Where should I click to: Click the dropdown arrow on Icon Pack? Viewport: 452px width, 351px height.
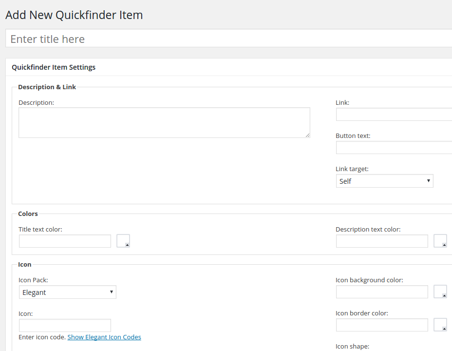(112, 292)
